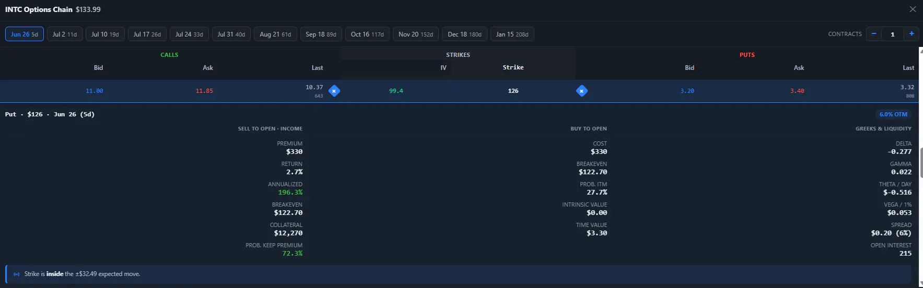Click the call ask price 11.85

[204, 91]
